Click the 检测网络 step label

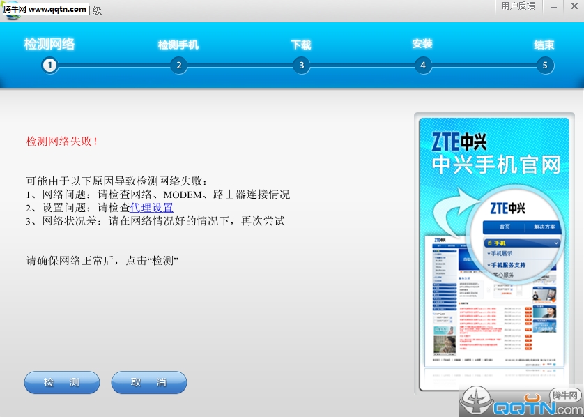pyautogui.click(x=49, y=44)
